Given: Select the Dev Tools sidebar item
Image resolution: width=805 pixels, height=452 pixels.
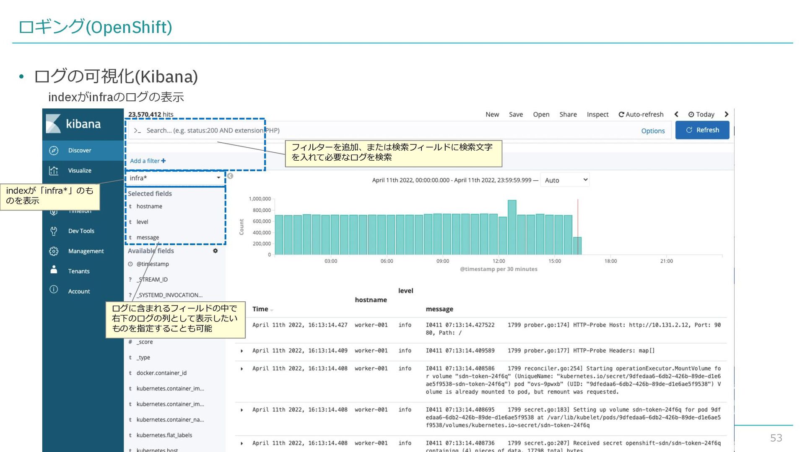Looking at the screenshot, I should pyautogui.click(x=83, y=231).
